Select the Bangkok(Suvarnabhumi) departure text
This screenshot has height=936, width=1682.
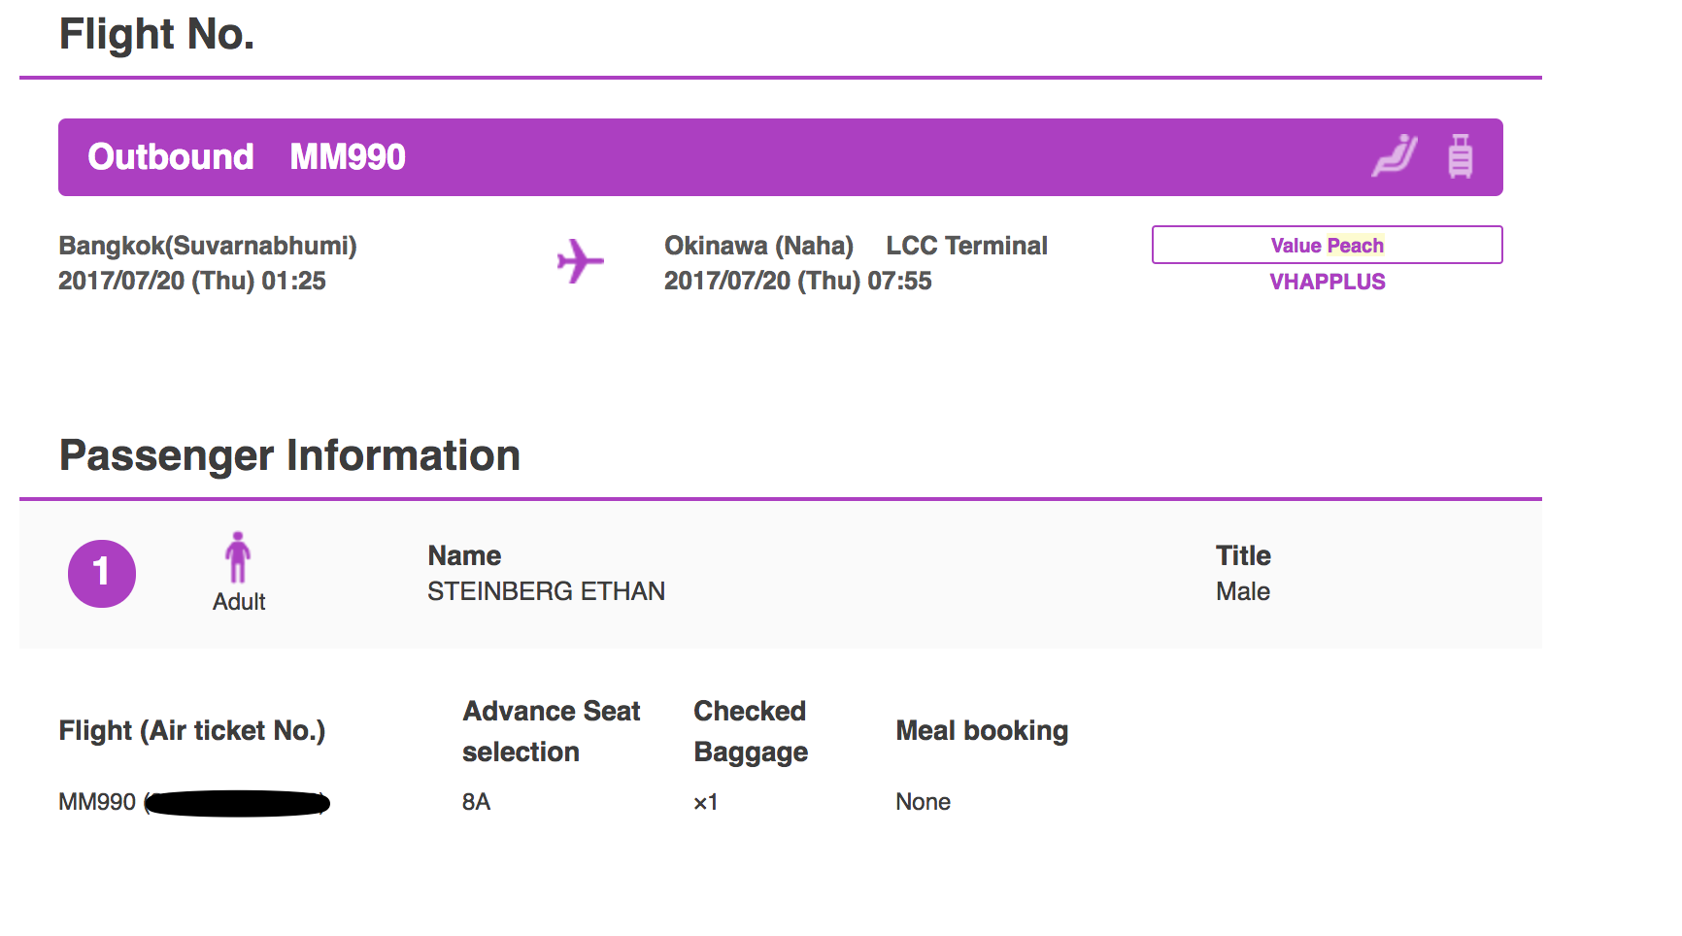pyautogui.click(x=208, y=246)
